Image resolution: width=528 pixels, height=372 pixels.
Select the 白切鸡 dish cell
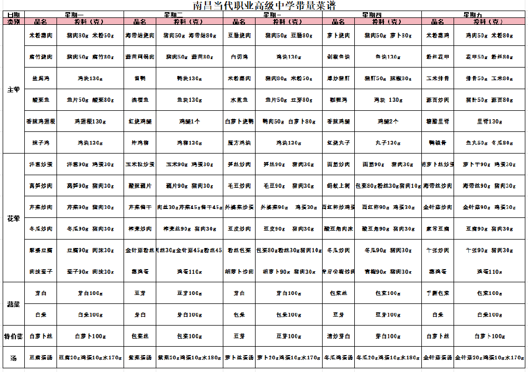pyautogui.click(x=239, y=56)
